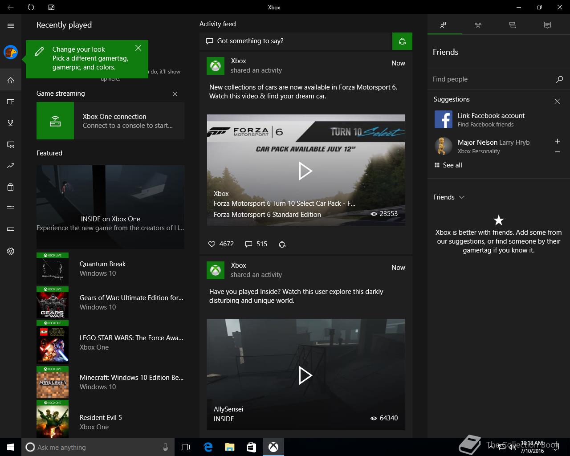
Task: Click the profile gamerpic avatar
Action: [x=11, y=52]
